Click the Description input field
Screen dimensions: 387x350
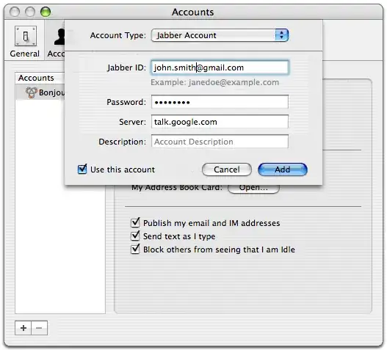click(x=220, y=142)
